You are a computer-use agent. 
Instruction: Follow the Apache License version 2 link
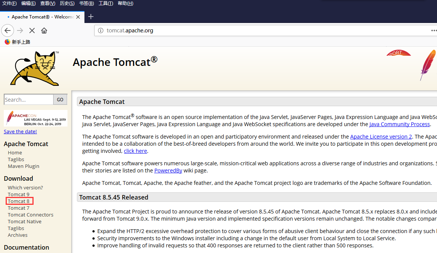tap(381, 137)
